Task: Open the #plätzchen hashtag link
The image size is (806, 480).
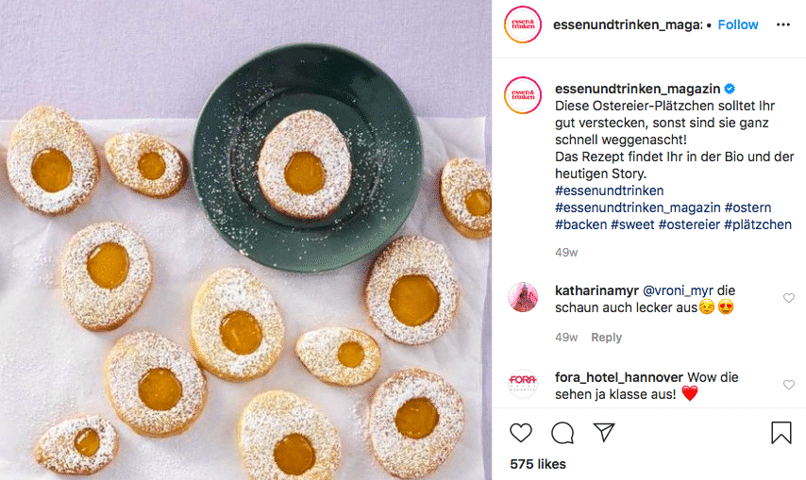Action: tap(758, 224)
